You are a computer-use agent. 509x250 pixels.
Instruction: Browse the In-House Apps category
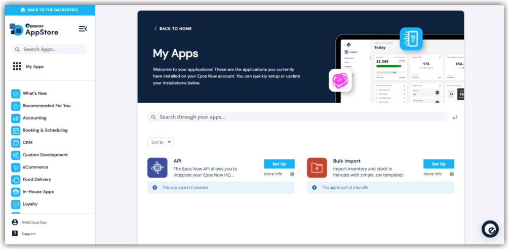(38, 192)
